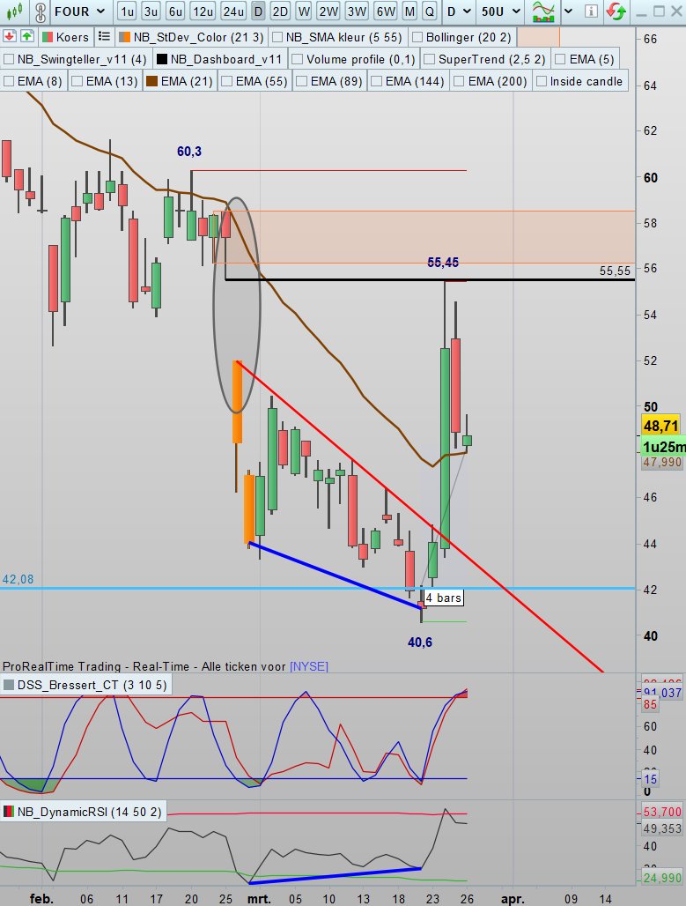Select the 2D timeframe button
The width and height of the screenshot is (686, 906).
point(280,11)
